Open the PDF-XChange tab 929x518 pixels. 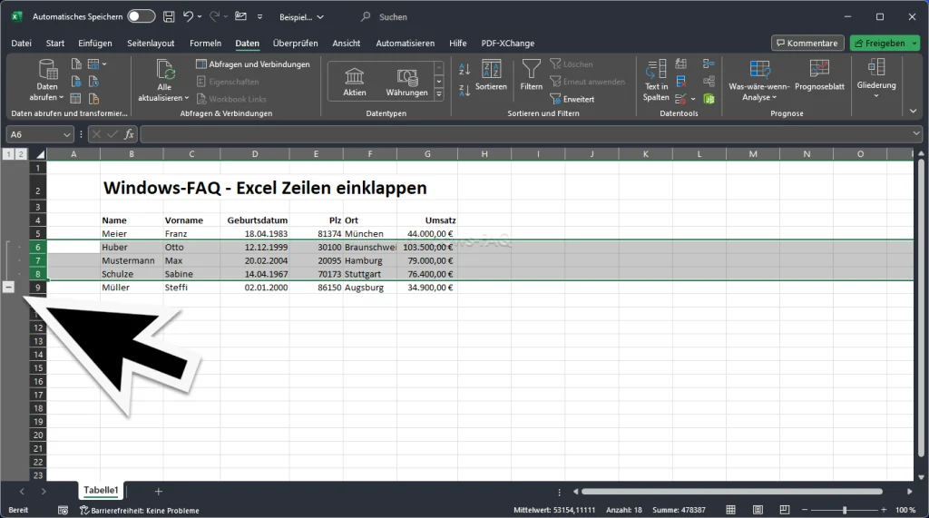[x=508, y=44]
